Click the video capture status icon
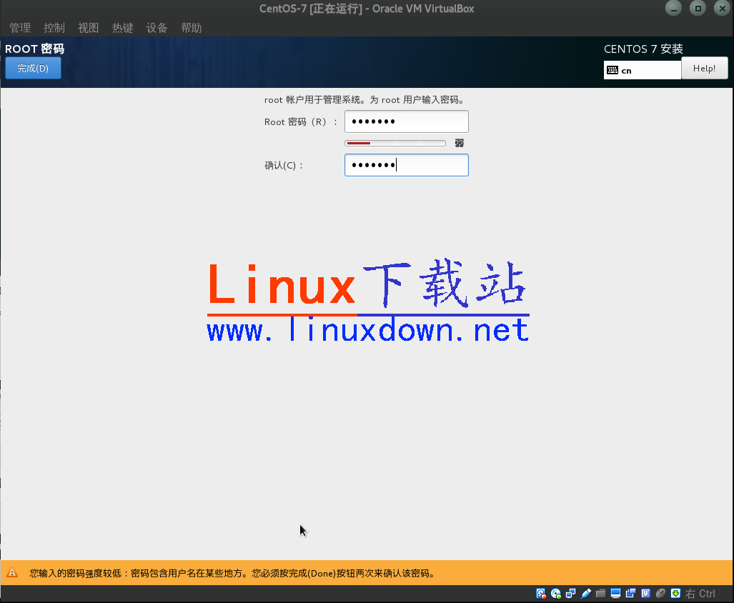734x603 pixels. coord(631,594)
